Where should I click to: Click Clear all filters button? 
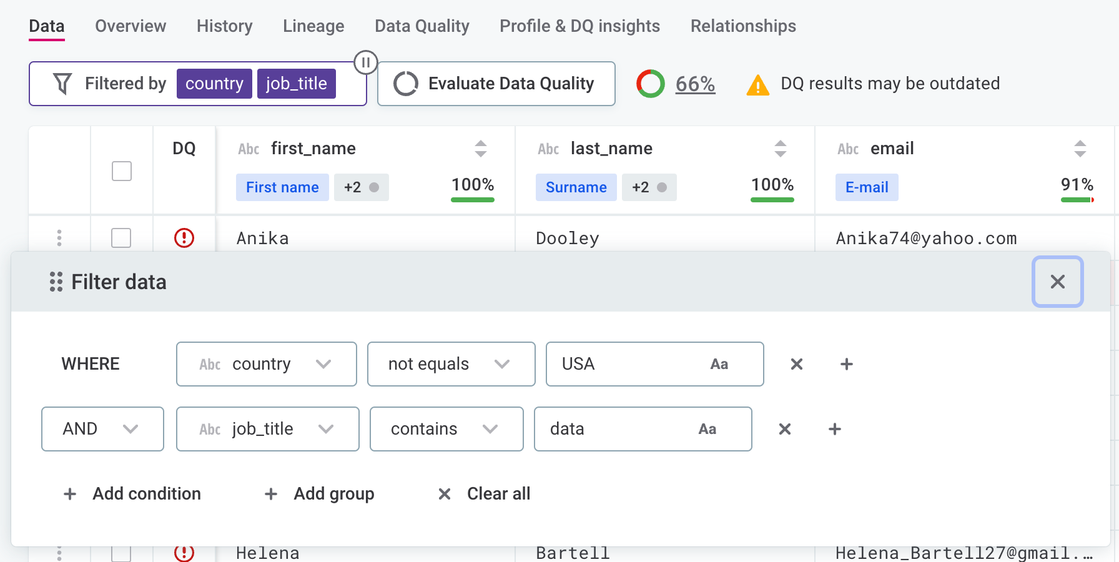[485, 494]
